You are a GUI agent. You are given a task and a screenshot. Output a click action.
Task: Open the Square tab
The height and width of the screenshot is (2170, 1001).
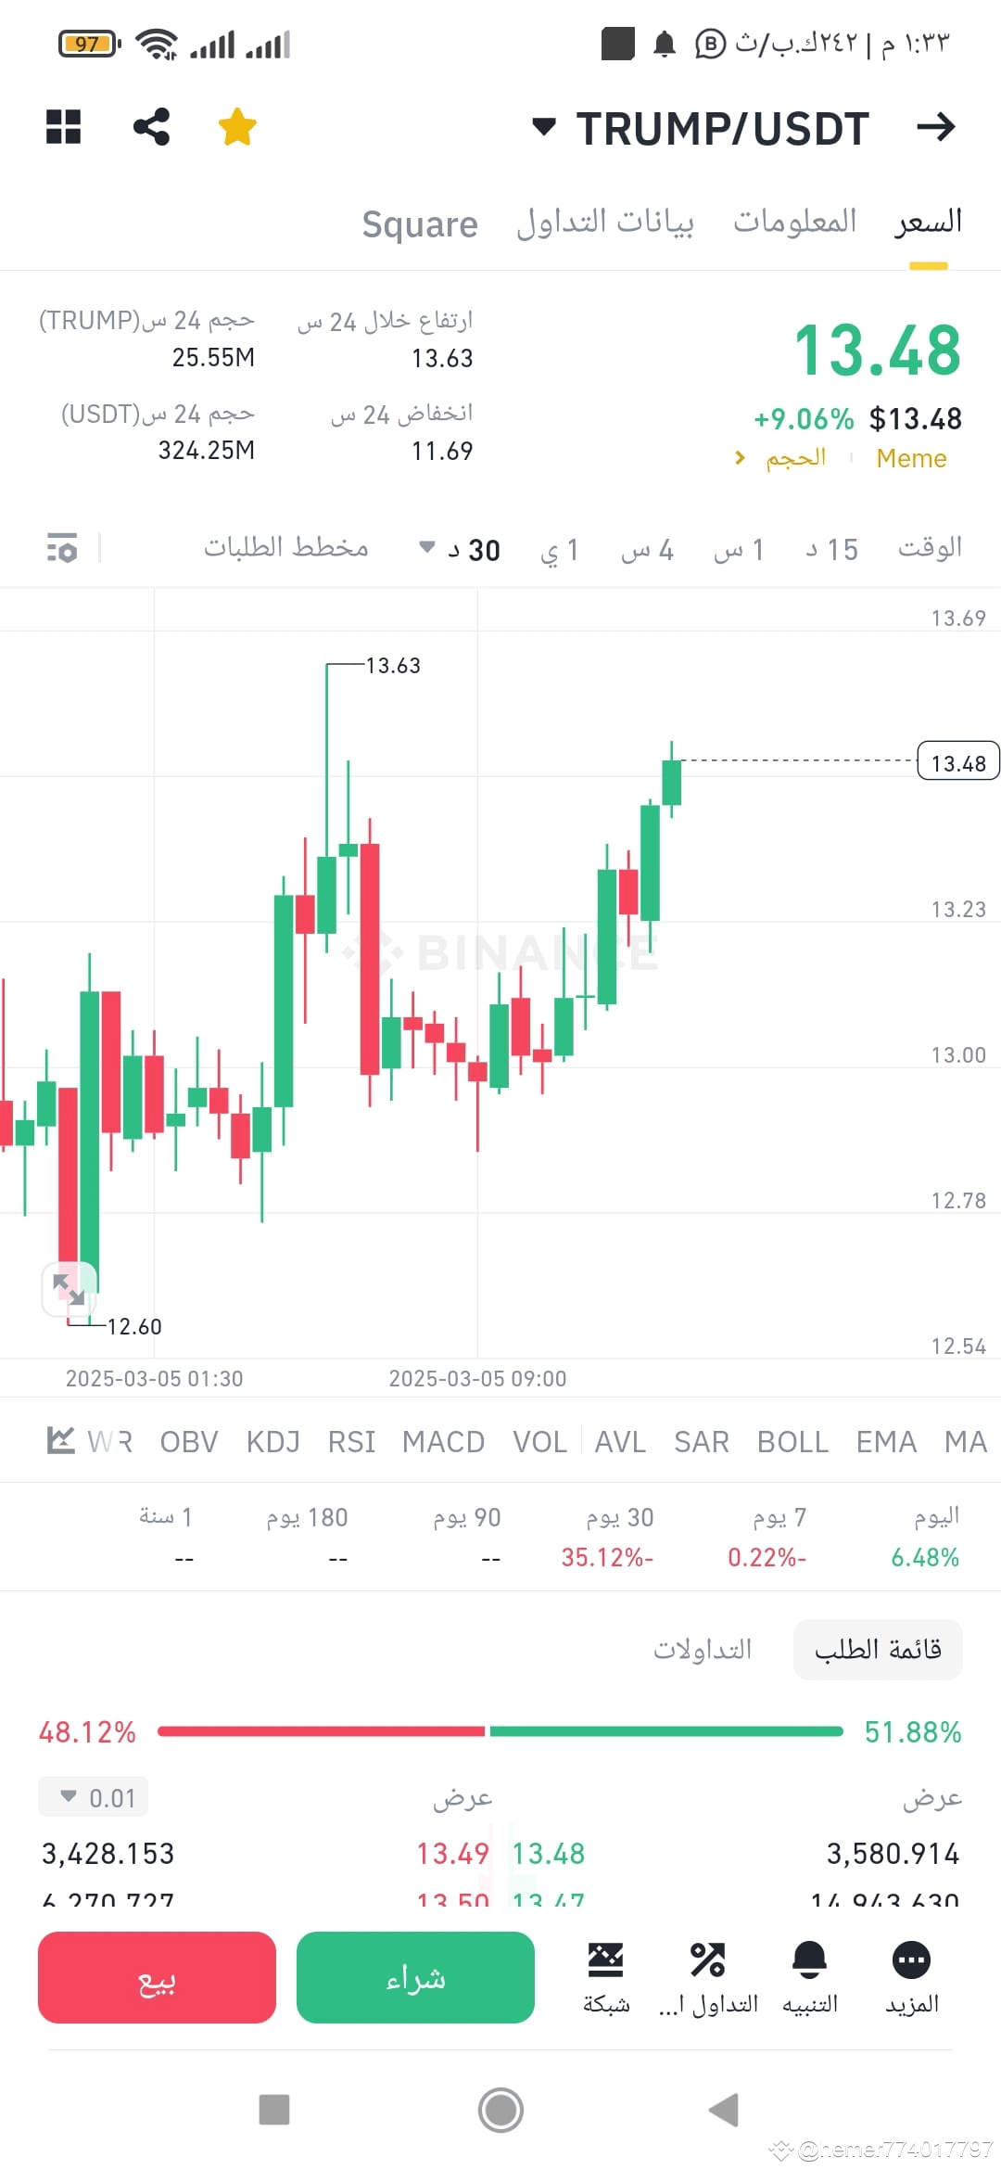coord(419,223)
